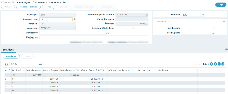Refresh the Tétel lista grid
This screenshot has height=94, width=228.
tap(6, 64)
